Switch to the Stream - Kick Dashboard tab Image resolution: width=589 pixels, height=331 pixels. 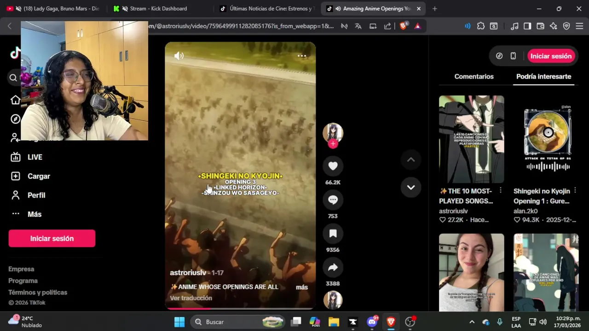coord(158,9)
